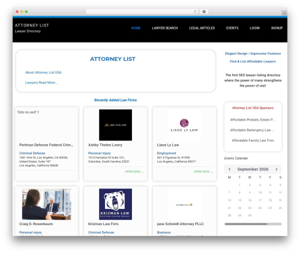Open the Home menu item
The width and height of the screenshot is (300, 254).
click(136, 28)
